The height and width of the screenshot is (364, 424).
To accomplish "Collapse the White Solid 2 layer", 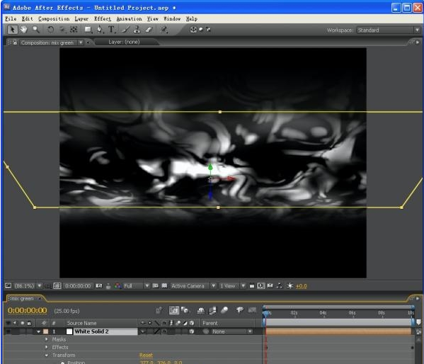I will (38, 331).
